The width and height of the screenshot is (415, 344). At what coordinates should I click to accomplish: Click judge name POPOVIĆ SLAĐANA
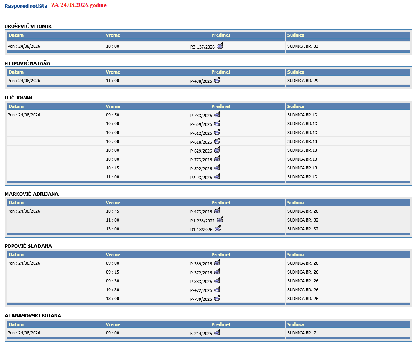28,246
